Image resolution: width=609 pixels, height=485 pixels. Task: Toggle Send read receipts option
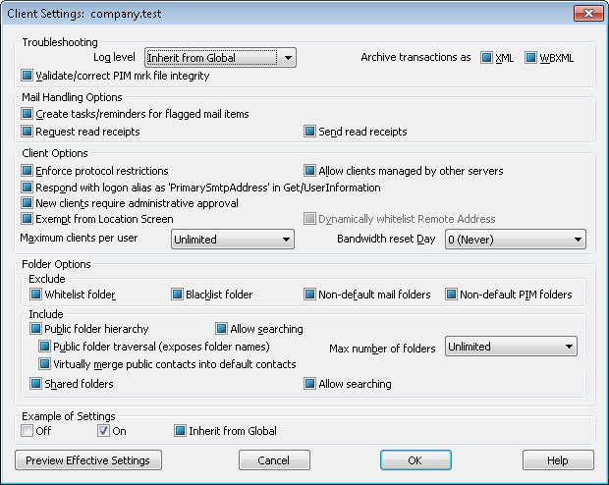(310, 132)
